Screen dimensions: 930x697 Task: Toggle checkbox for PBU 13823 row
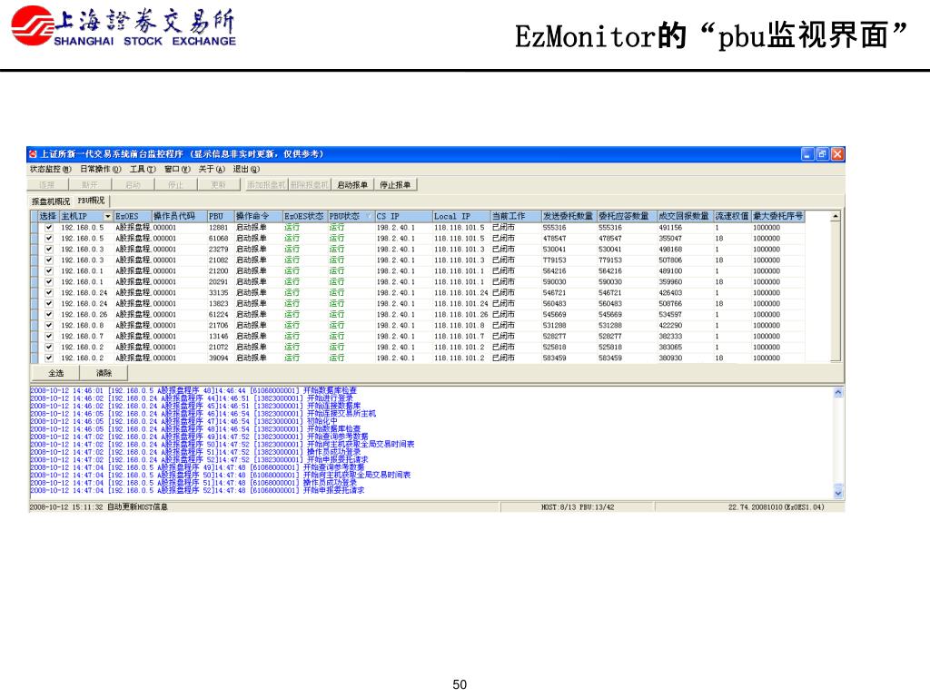(x=49, y=303)
